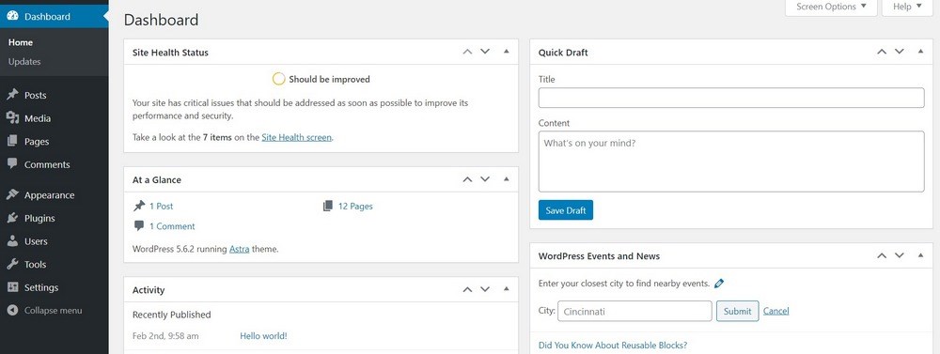940x354 pixels.
Task: Click the Media icon in sidebar
Action: [12, 118]
